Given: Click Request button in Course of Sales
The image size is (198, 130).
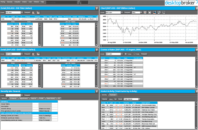Looking at the screenshot, I should 144,54.
